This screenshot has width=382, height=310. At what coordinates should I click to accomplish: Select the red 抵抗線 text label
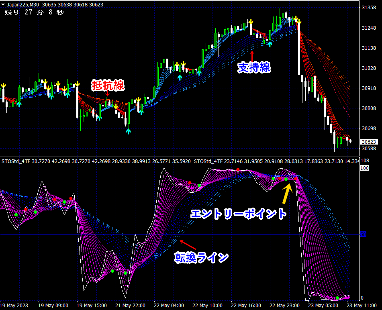[x=108, y=85]
